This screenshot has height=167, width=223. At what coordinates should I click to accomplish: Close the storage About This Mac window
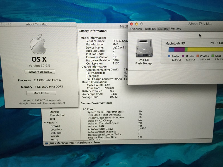(132, 24)
